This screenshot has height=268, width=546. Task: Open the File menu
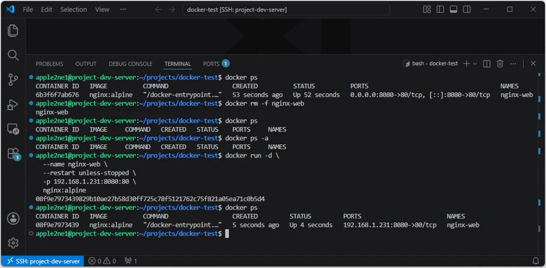click(28, 10)
